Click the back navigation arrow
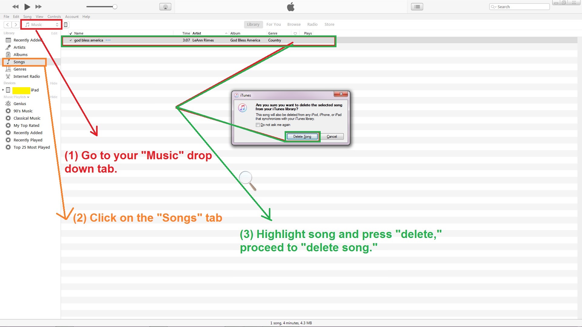The image size is (582, 327). point(8,25)
